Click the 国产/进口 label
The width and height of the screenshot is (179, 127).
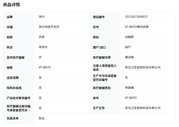tap(99, 47)
